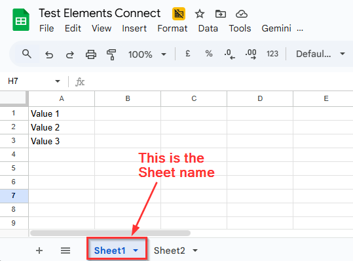Activate the paint format tool
Image resolution: width=353 pixels, height=261 pixels.
coord(111,54)
